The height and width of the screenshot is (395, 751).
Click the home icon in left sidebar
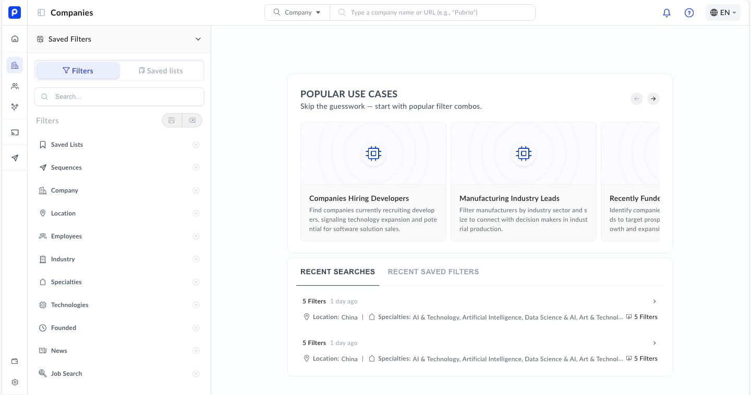(x=15, y=39)
